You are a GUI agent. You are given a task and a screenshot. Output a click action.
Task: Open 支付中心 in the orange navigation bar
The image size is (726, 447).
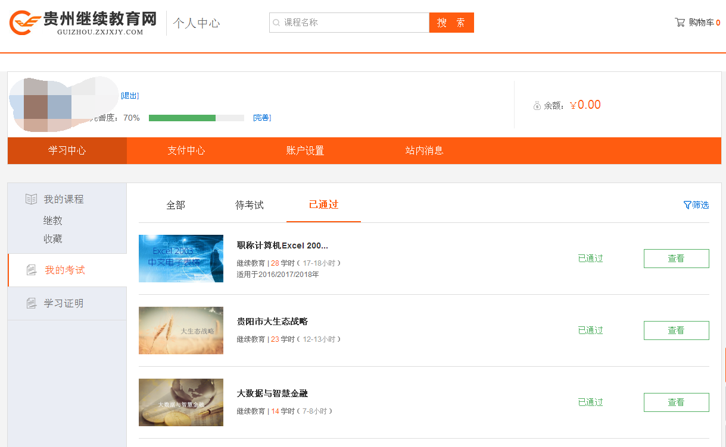click(186, 150)
